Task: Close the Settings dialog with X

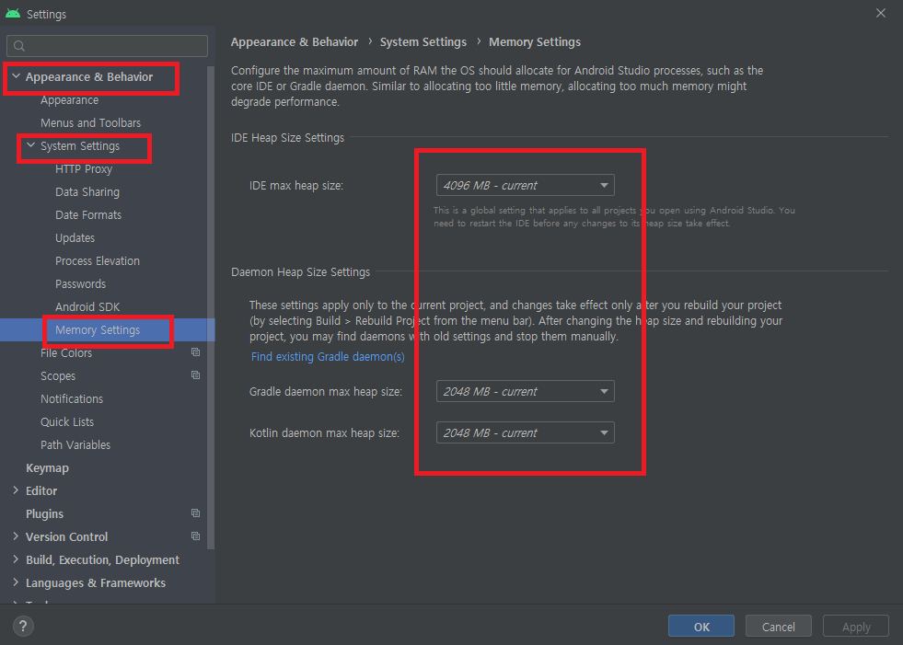Action: [x=881, y=13]
